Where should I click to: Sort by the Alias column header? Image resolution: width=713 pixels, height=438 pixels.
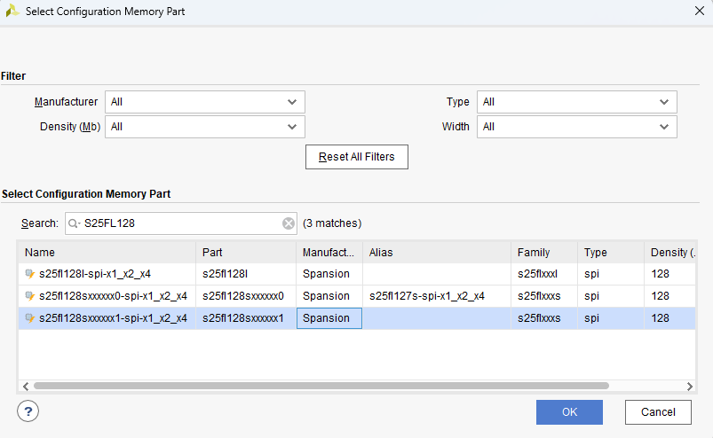coord(437,253)
